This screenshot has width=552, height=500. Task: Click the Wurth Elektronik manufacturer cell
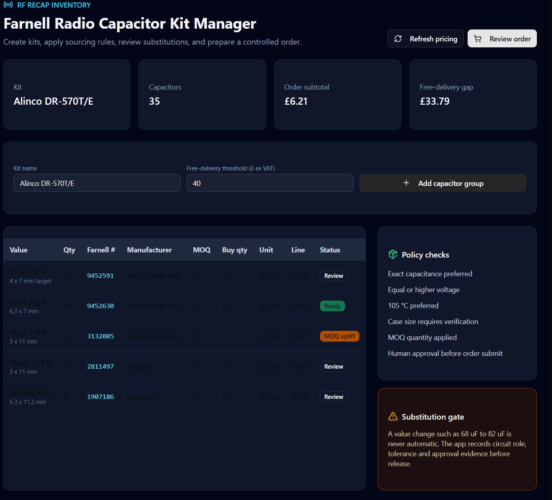[153, 336]
